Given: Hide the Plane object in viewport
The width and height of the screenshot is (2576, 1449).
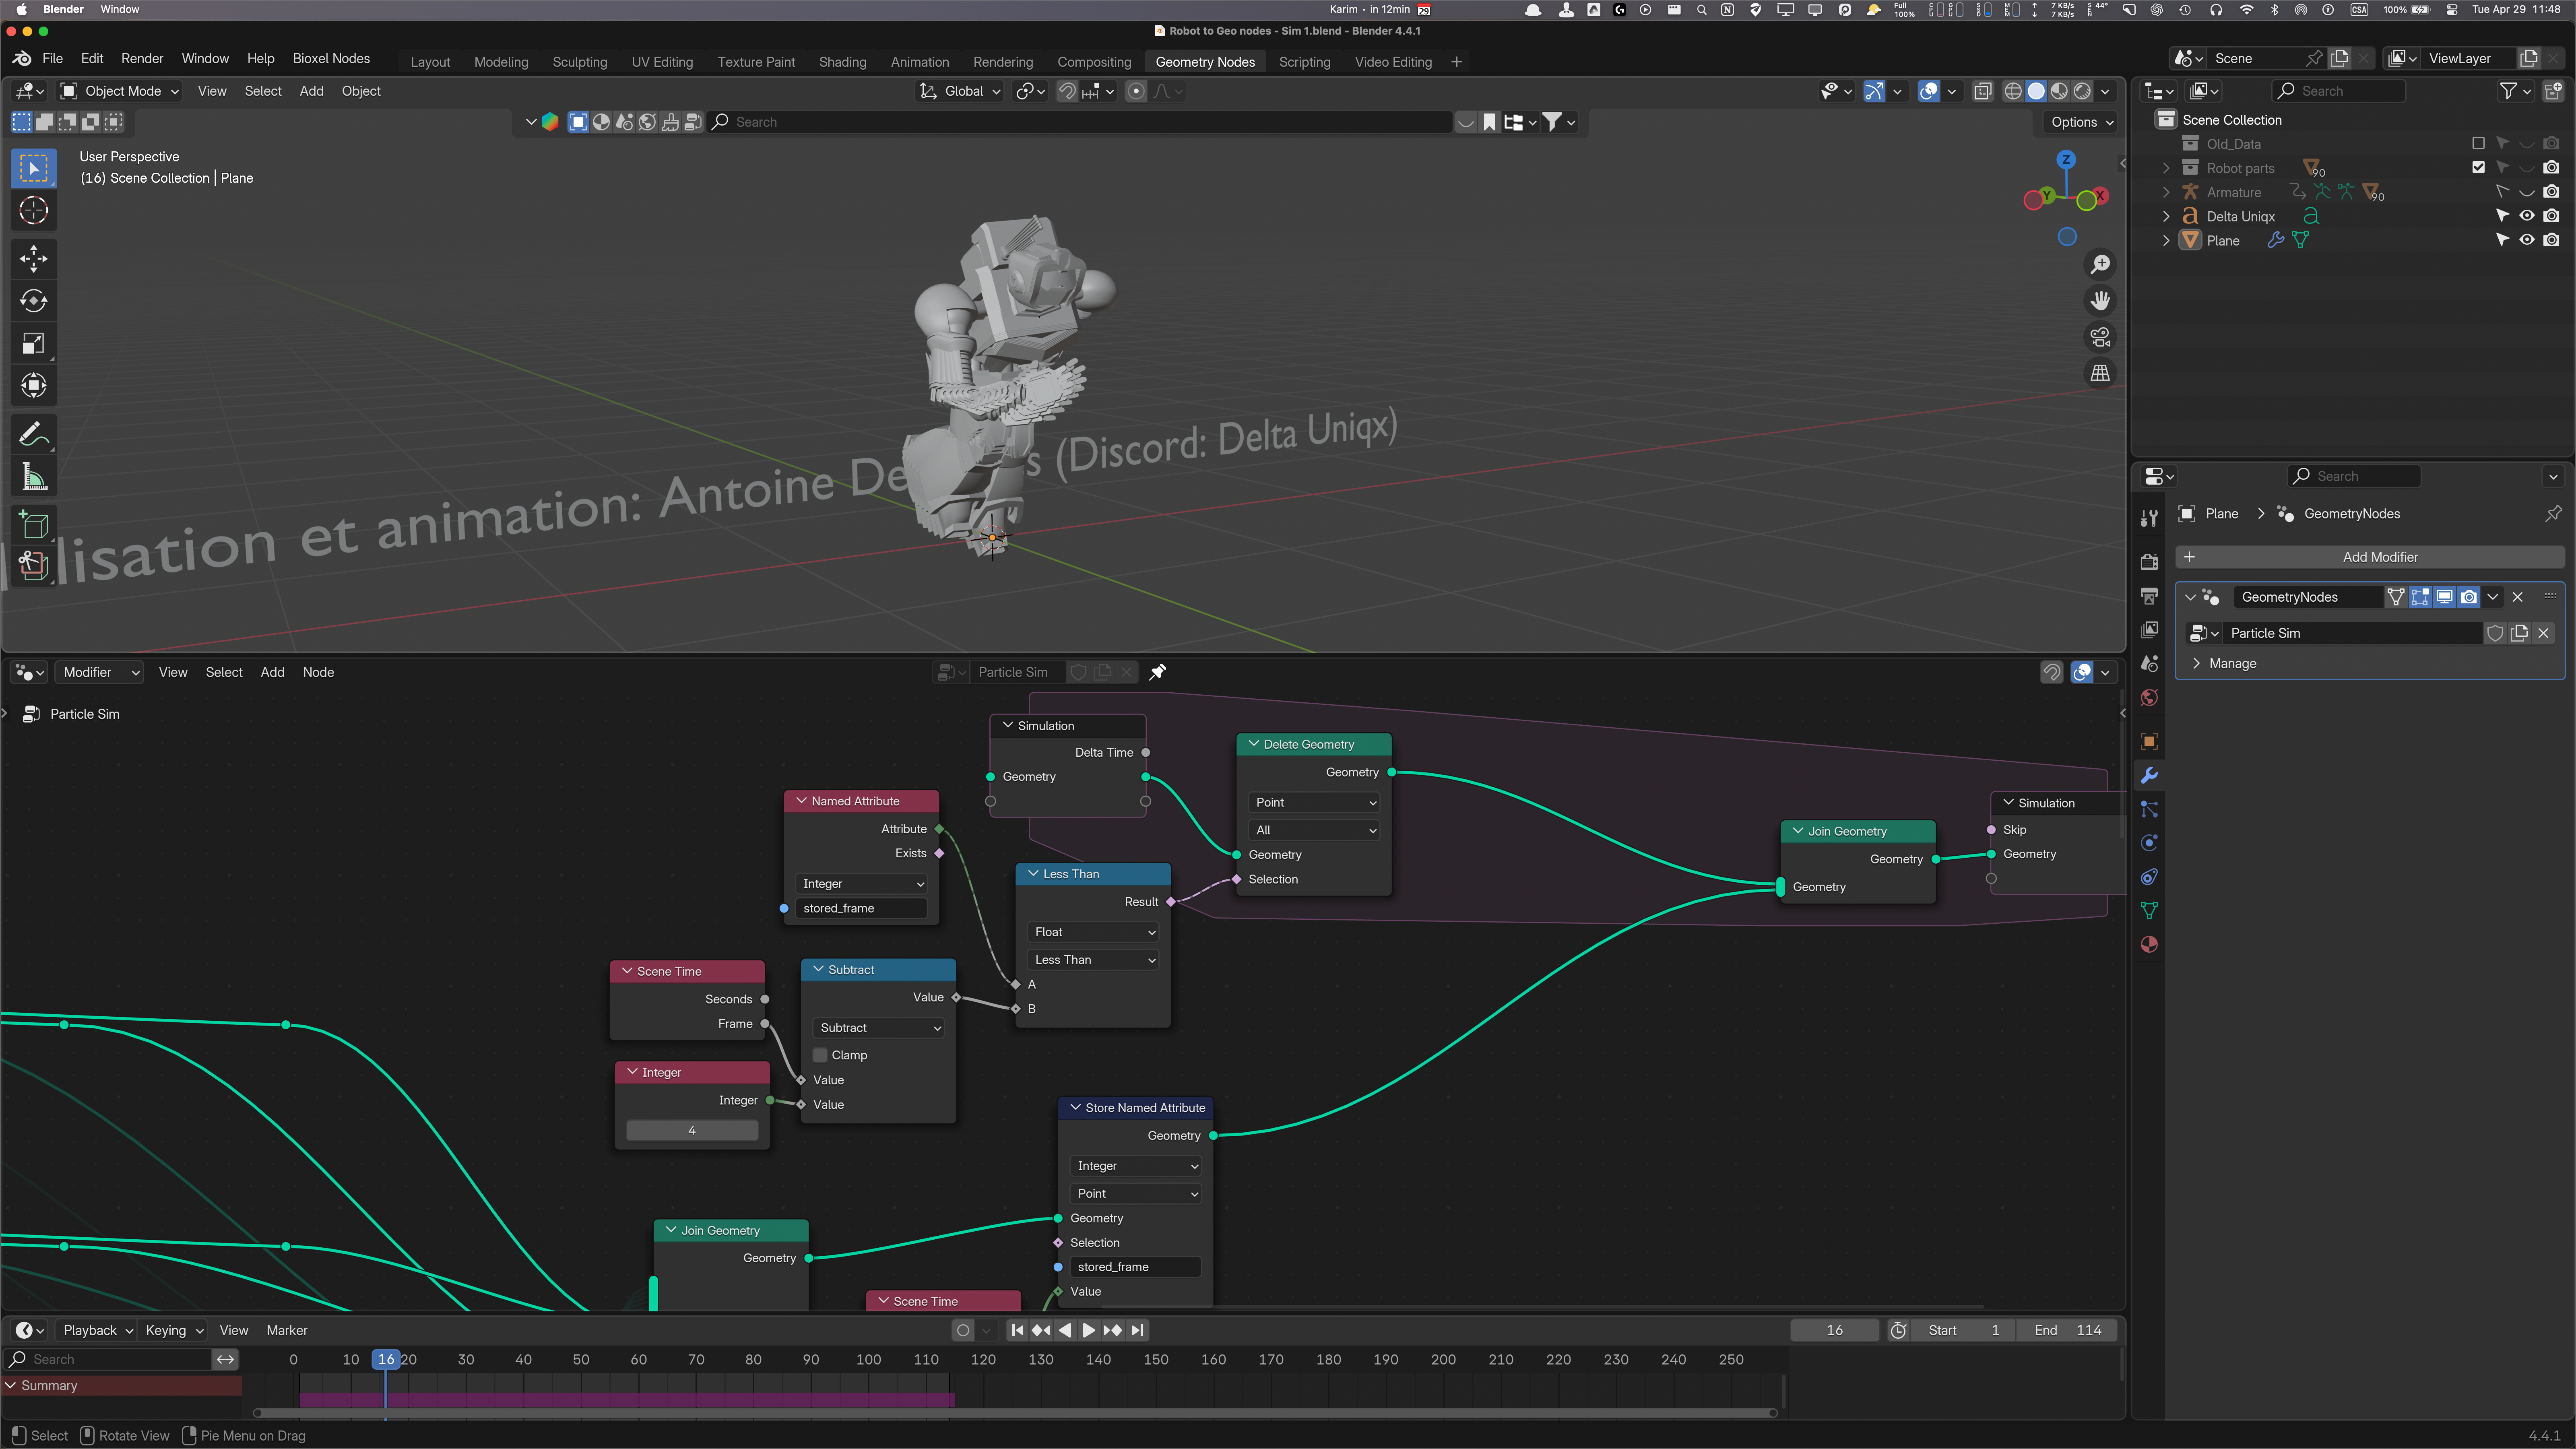Looking at the screenshot, I should 2527,240.
